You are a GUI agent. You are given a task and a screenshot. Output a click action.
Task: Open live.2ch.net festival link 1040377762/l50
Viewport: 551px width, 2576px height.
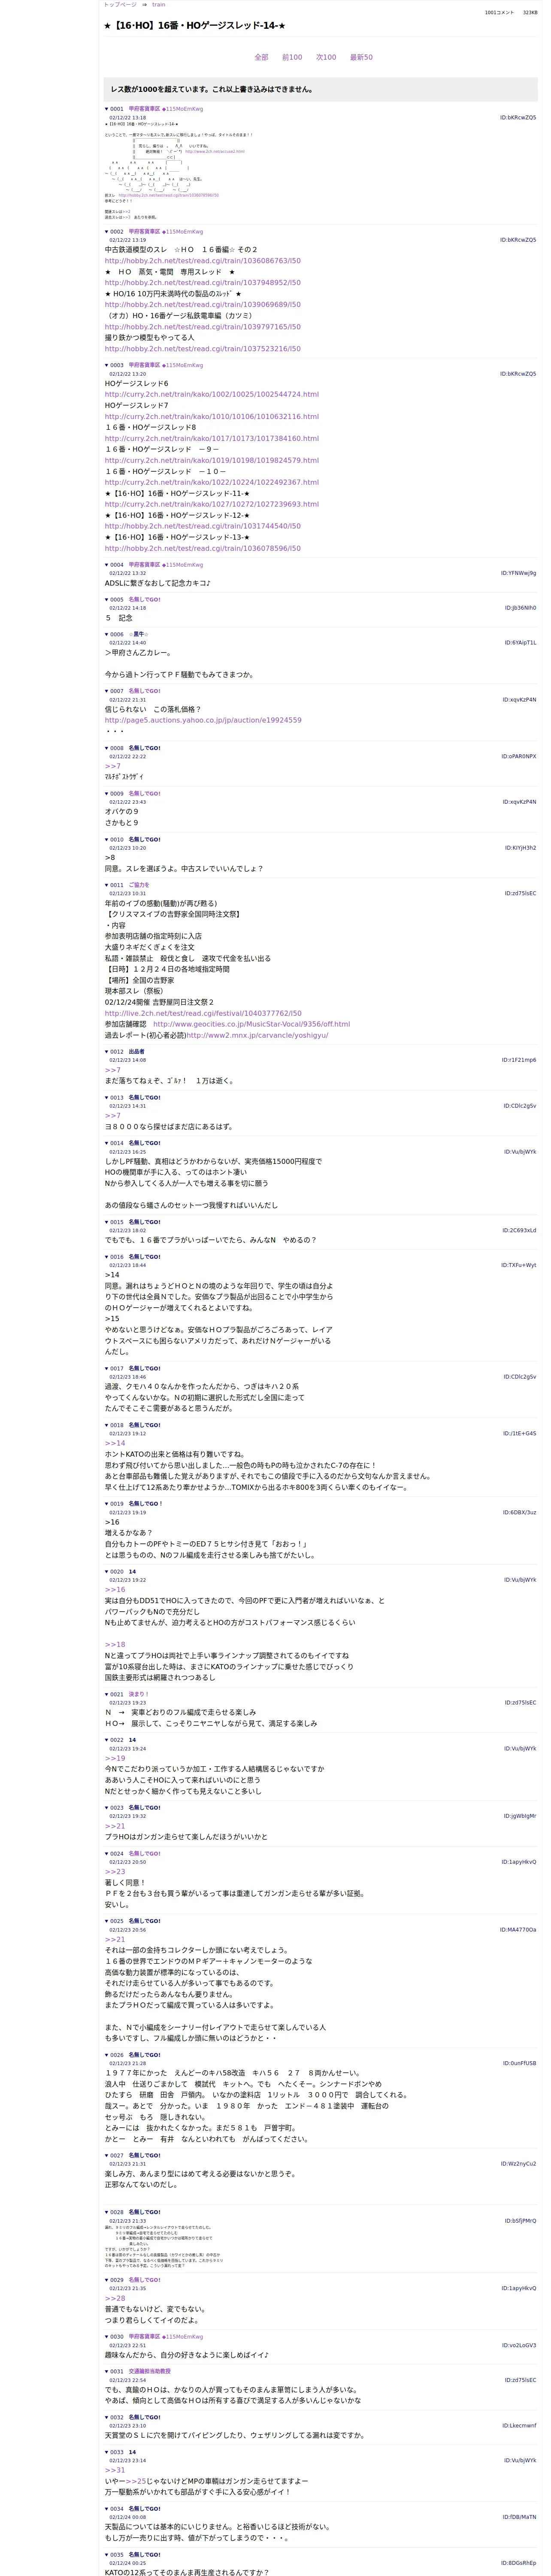(202, 1013)
